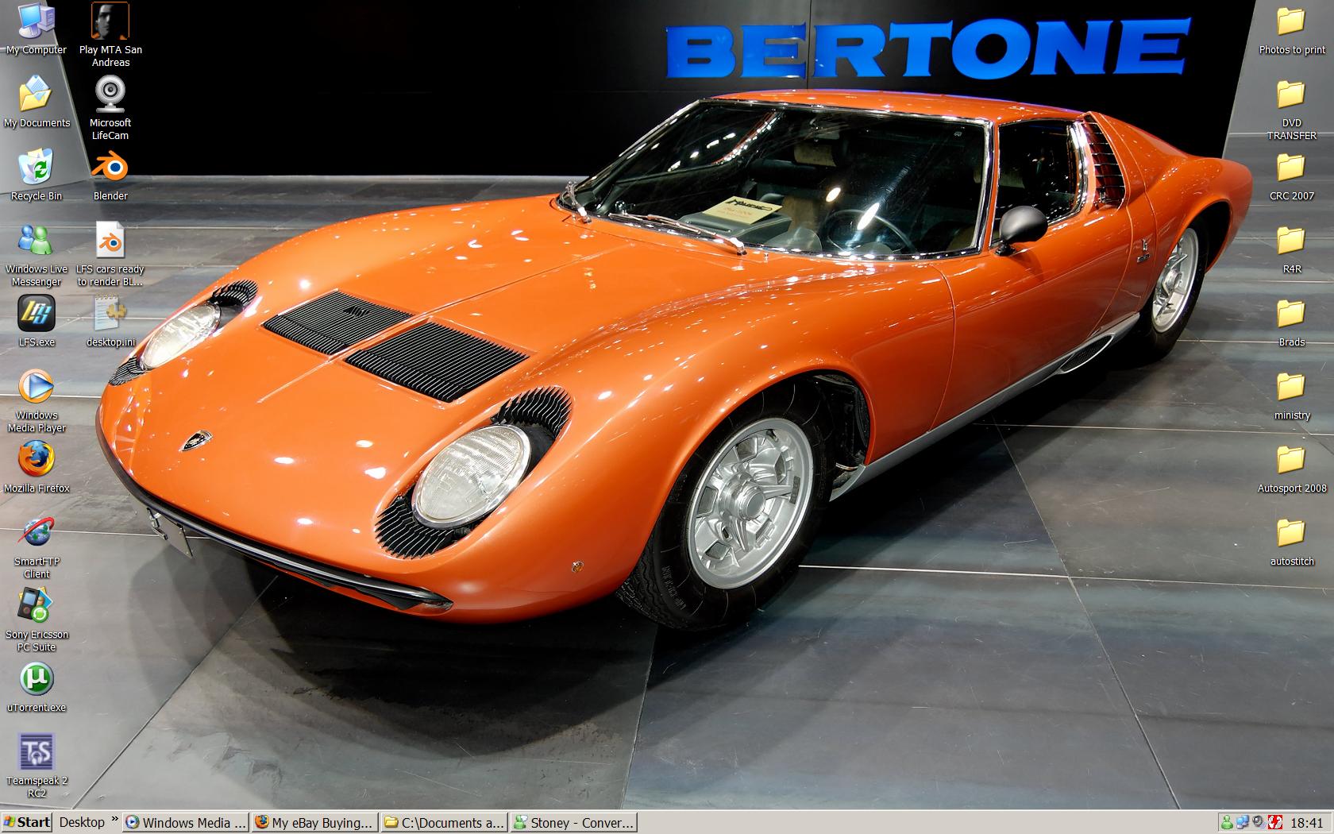Switch to the Stoney conversation window
Screen dimensions: 1334x834
pyautogui.click(x=574, y=823)
